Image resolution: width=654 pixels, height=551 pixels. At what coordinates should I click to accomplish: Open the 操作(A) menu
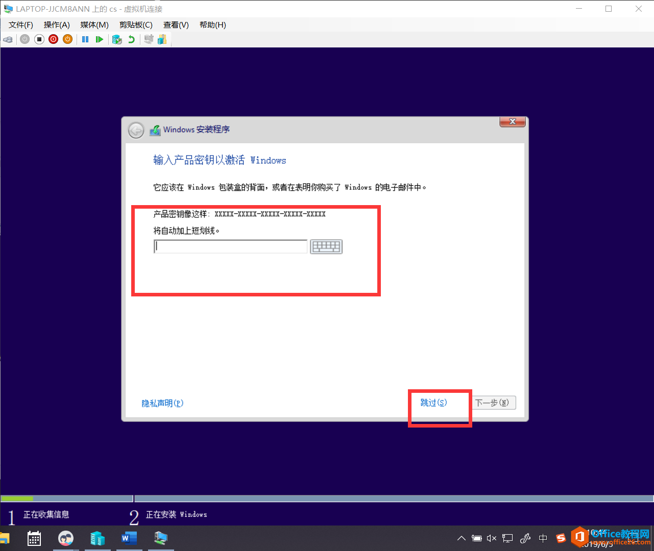(x=57, y=25)
